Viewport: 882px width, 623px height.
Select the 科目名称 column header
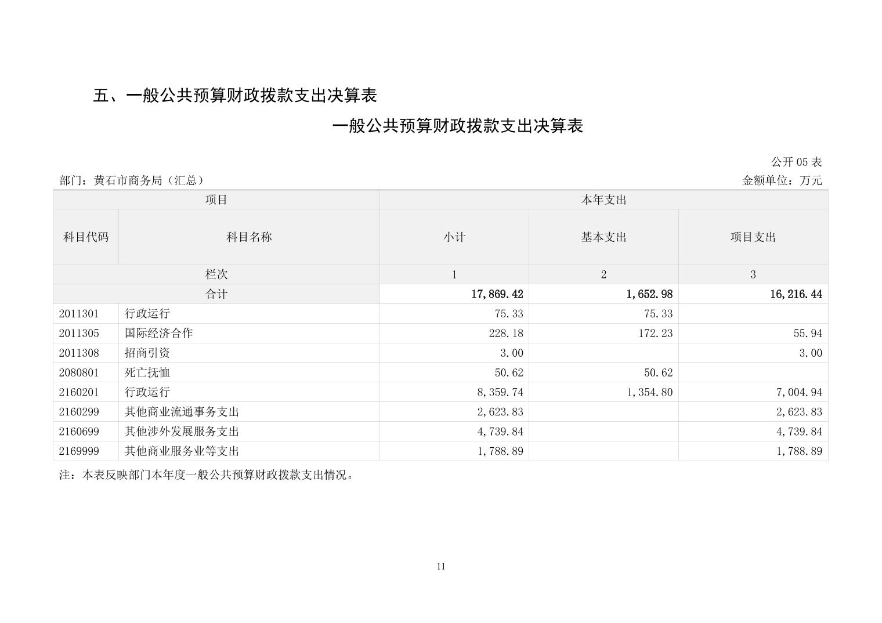tap(249, 237)
